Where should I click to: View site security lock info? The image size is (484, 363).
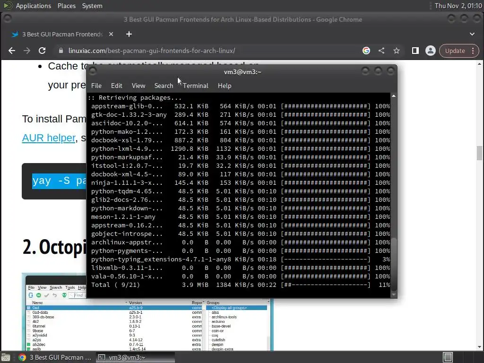coord(61,51)
